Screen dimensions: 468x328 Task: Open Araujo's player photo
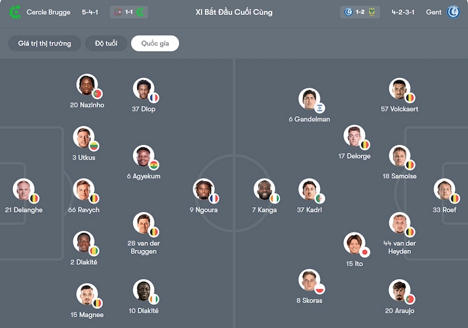click(x=398, y=291)
